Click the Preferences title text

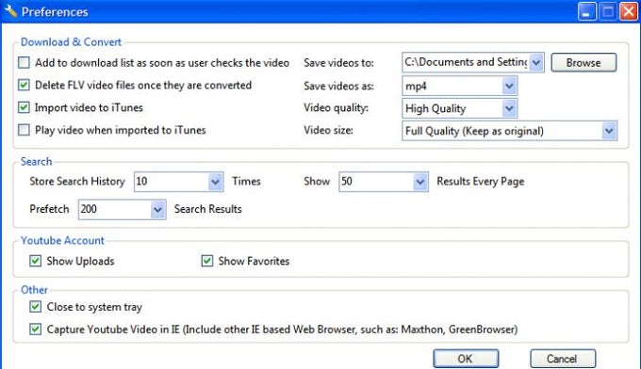coord(55,12)
